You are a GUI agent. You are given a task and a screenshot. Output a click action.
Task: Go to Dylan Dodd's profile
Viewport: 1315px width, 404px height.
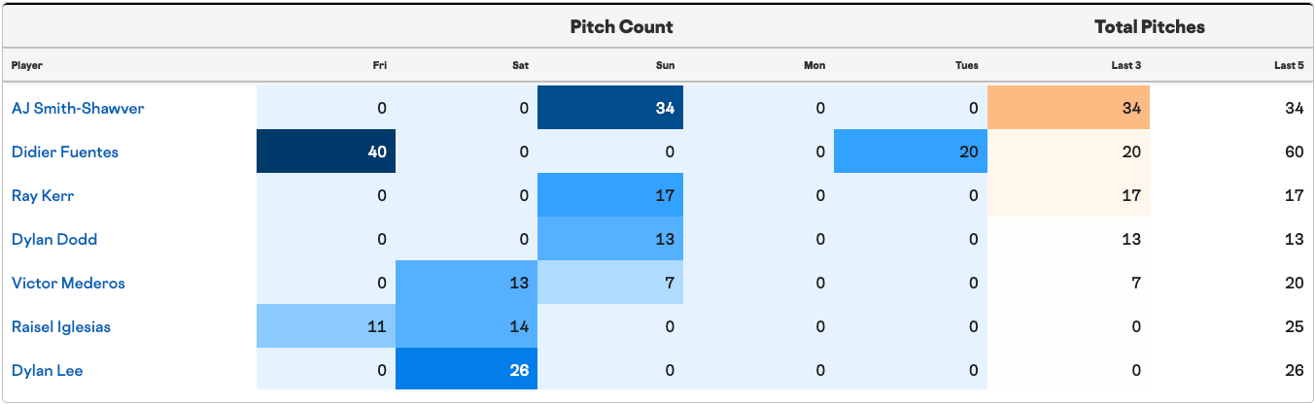[x=54, y=240]
